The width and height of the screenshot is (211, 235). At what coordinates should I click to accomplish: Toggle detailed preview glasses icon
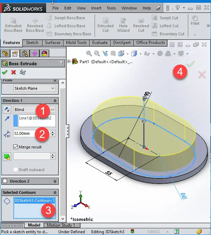[x=22, y=72]
